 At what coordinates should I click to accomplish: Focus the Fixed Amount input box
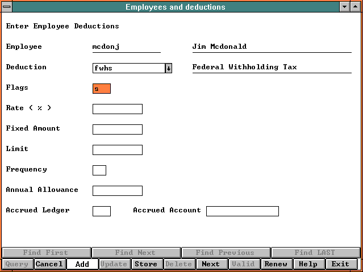coord(117,129)
